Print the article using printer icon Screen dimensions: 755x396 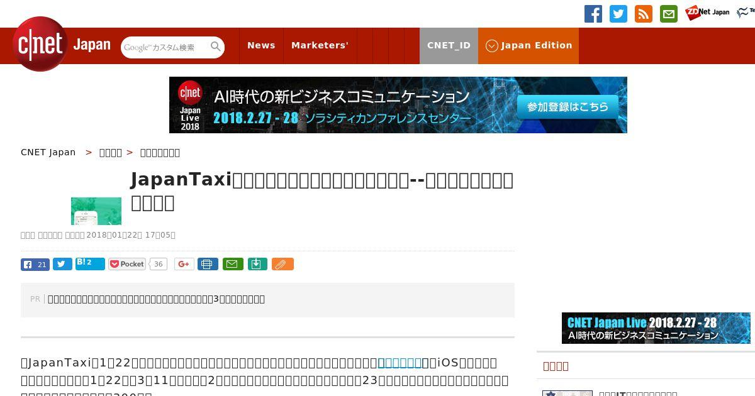(208, 264)
